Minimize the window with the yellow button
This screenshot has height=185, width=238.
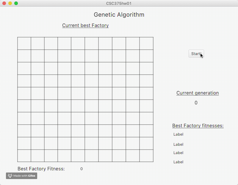click(10, 3)
